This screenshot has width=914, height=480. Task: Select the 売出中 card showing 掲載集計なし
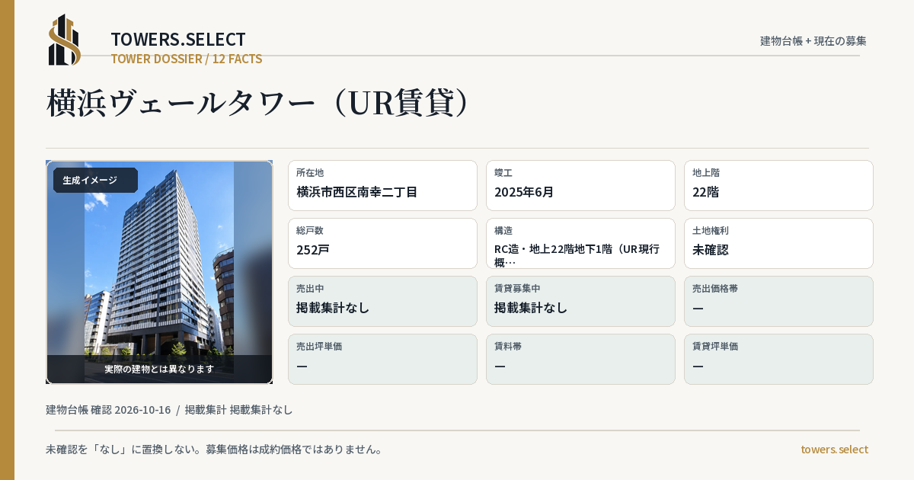pyautogui.click(x=382, y=301)
